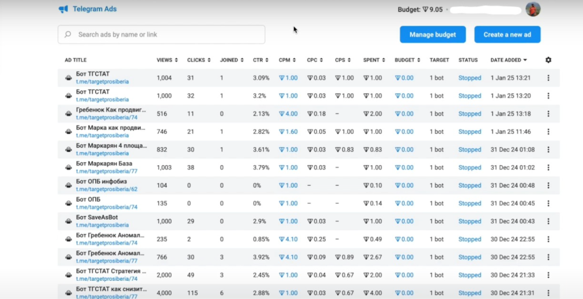583x299 pixels.
Task: Click Stopped status of Бот SaveAsBot row
Action: tap(470, 221)
